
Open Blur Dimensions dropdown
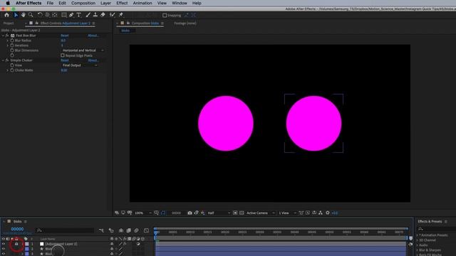[83, 50]
